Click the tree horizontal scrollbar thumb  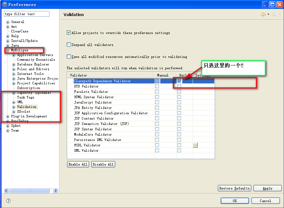click(29, 190)
